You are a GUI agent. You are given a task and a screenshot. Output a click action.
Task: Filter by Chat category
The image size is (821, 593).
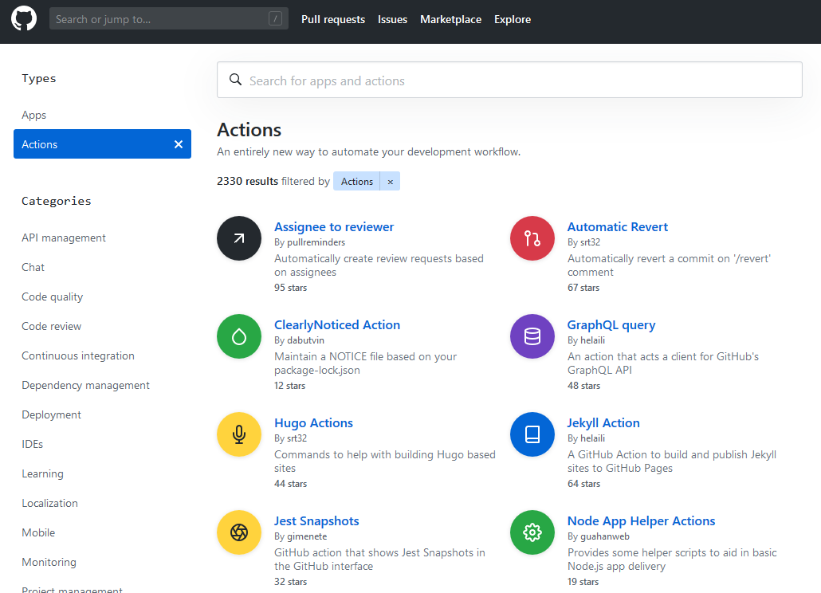click(x=33, y=267)
